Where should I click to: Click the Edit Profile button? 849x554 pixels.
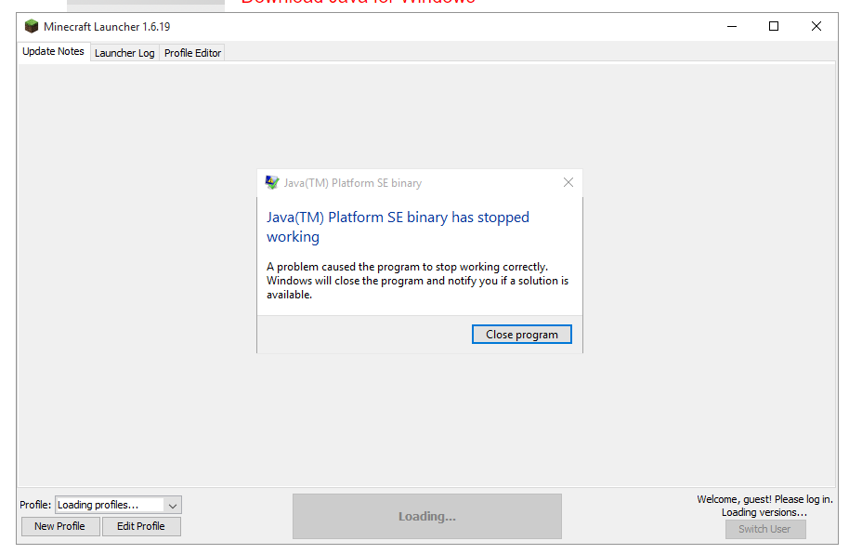(x=141, y=526)
